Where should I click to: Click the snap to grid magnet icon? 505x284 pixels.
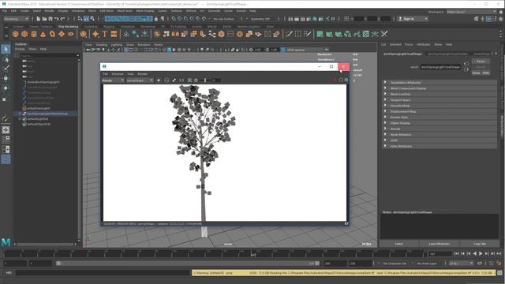pos(174,19)
